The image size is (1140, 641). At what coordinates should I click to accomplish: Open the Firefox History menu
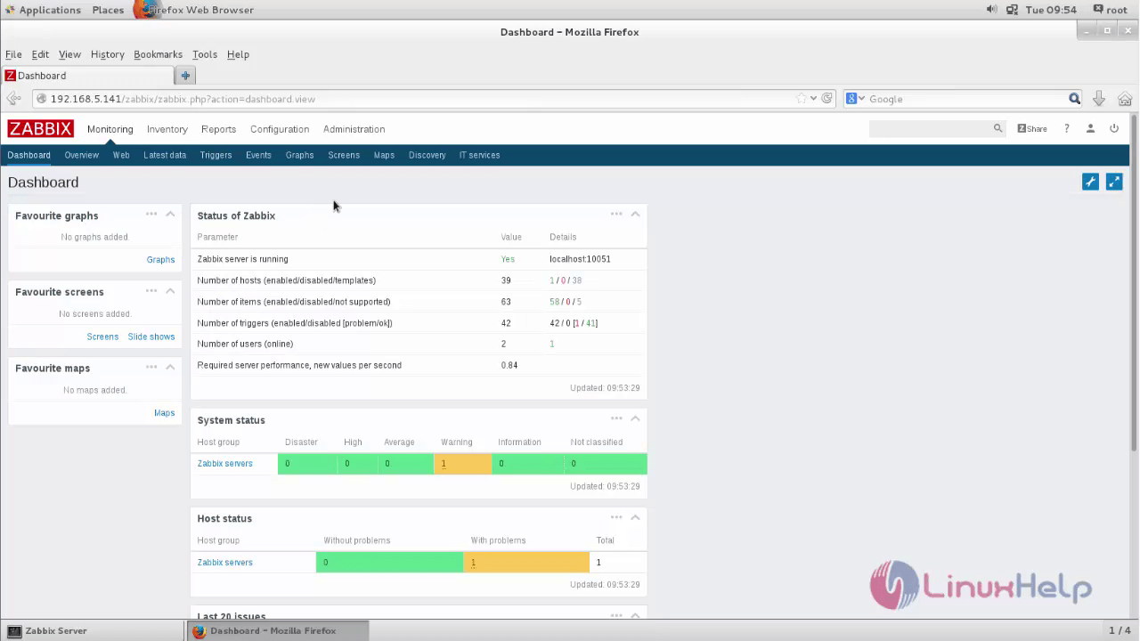coord(107,54)
